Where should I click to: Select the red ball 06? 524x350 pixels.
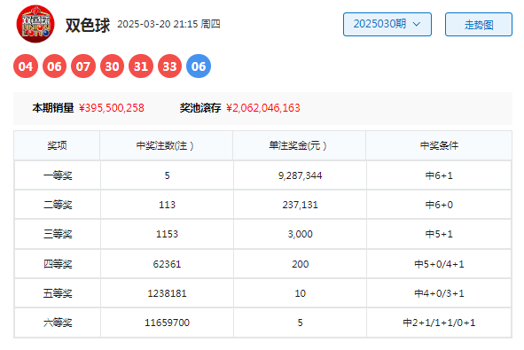[x=54, y=66]
